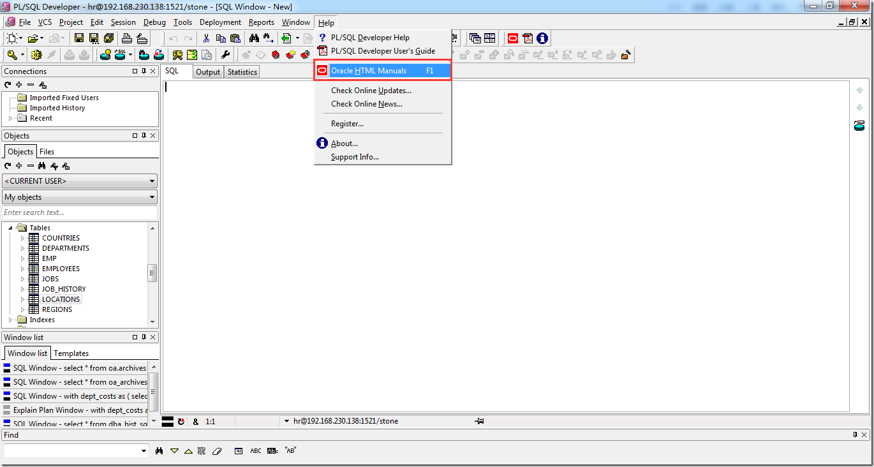
Task: Click the Save As floppy icon
Action: [x=94, y=39]
